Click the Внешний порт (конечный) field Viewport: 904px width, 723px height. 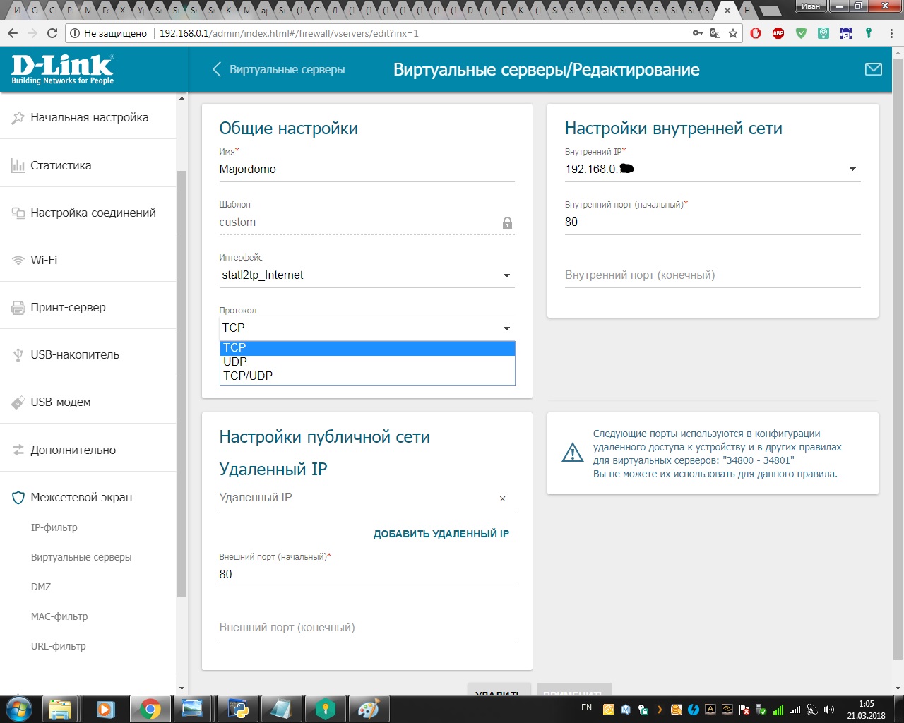(x=366, y=628)
